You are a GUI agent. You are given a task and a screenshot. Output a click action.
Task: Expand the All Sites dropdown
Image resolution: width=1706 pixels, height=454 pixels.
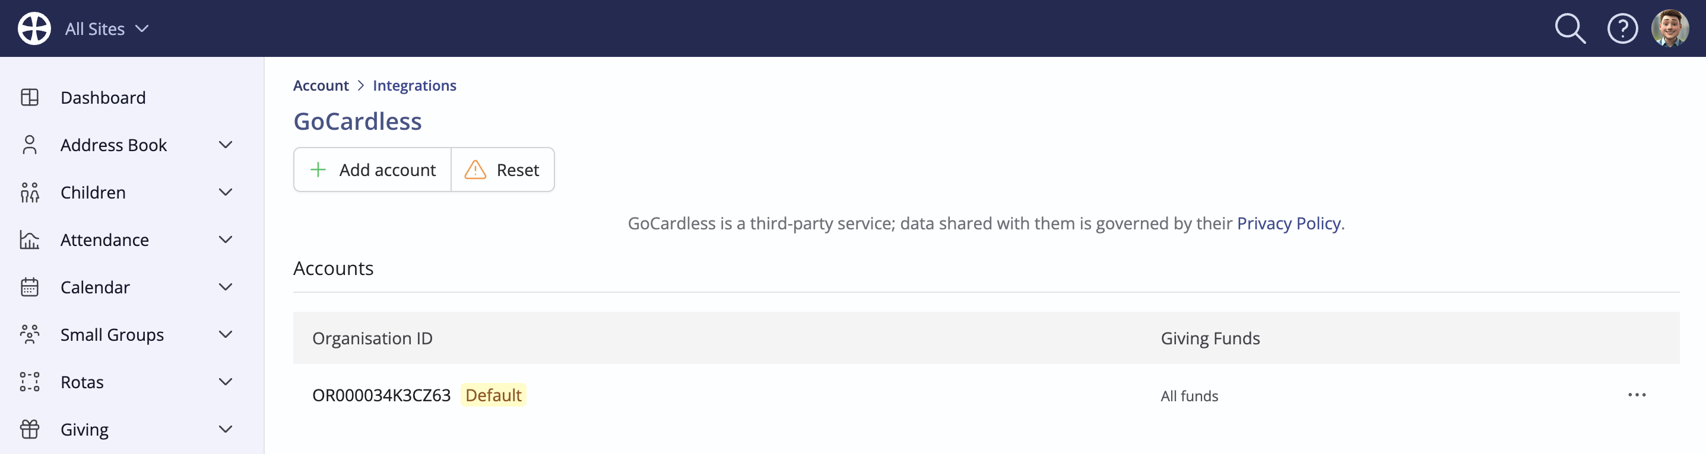107,29
